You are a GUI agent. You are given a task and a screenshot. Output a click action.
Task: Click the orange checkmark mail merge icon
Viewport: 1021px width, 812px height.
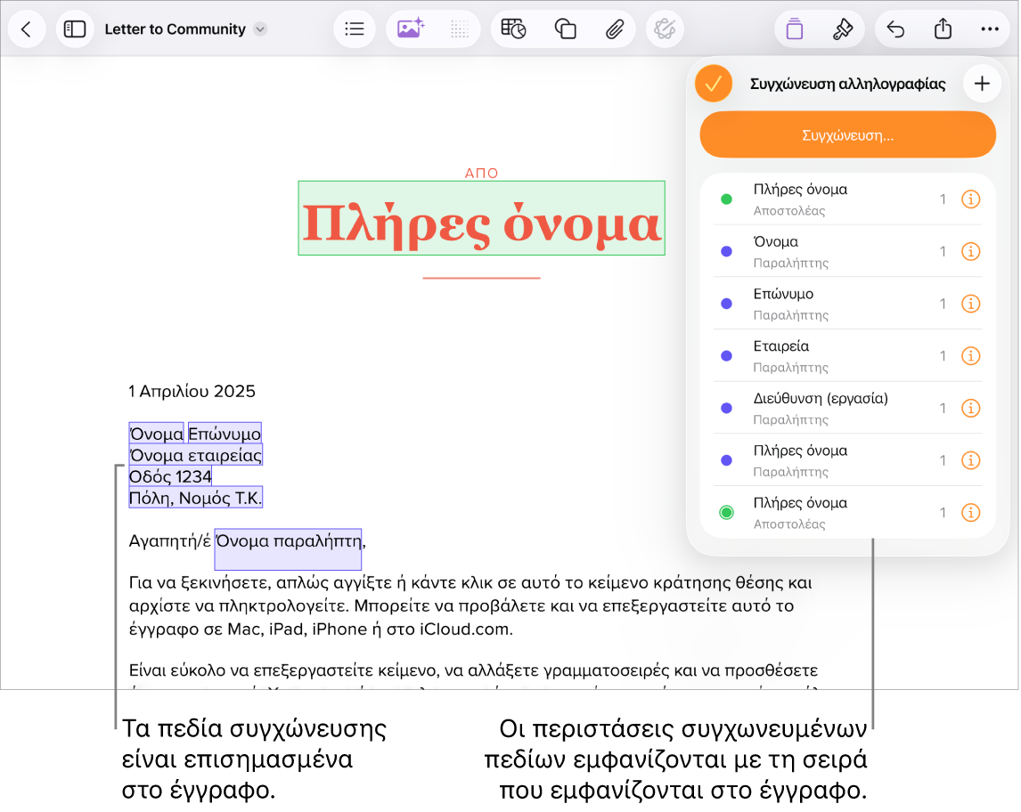(x=714, y=84)
